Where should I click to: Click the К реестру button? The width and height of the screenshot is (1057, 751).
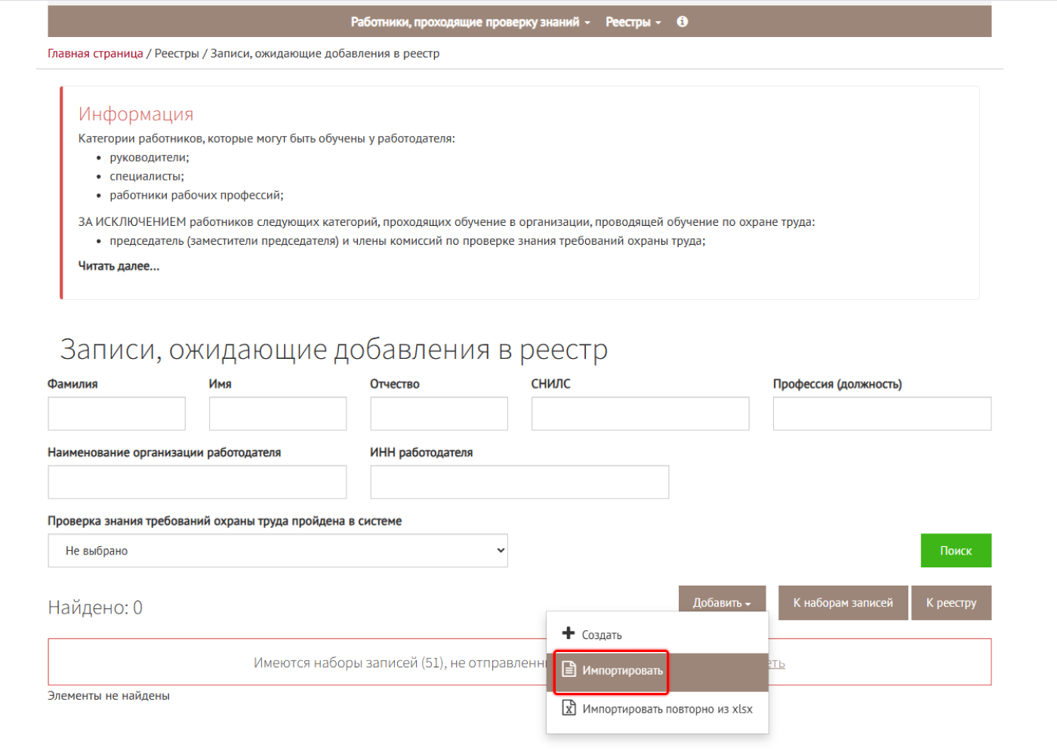point(951,603)
